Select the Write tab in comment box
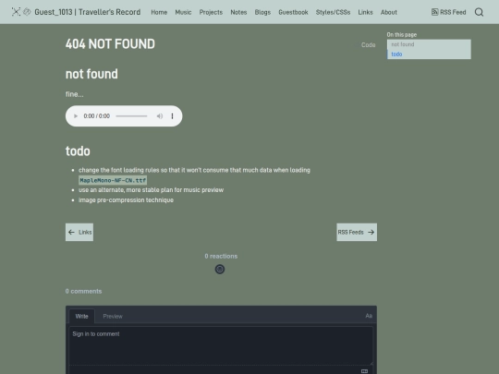The width and height of the screenshot is (499, 374). (82, 316)
